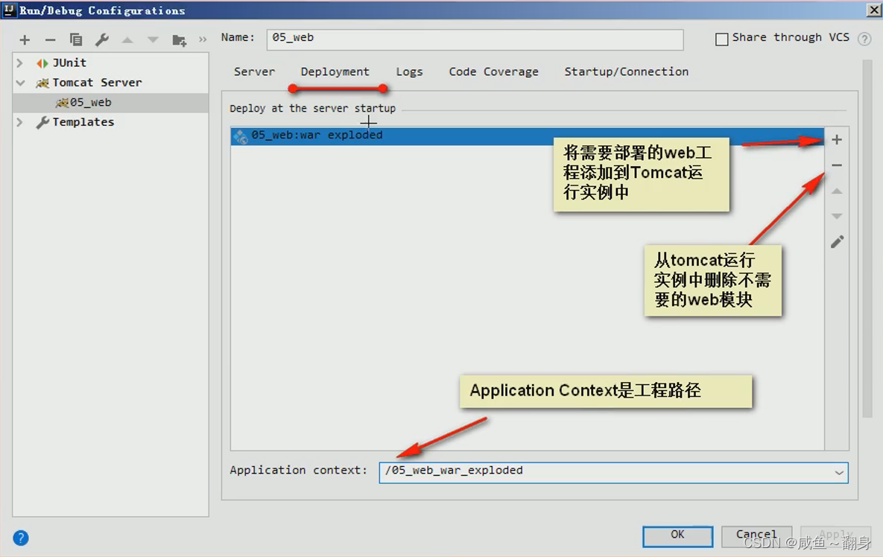Move configuration down in left toolbar
The width and height of the screenshot is (883, 557).
(x=153, y=40)
